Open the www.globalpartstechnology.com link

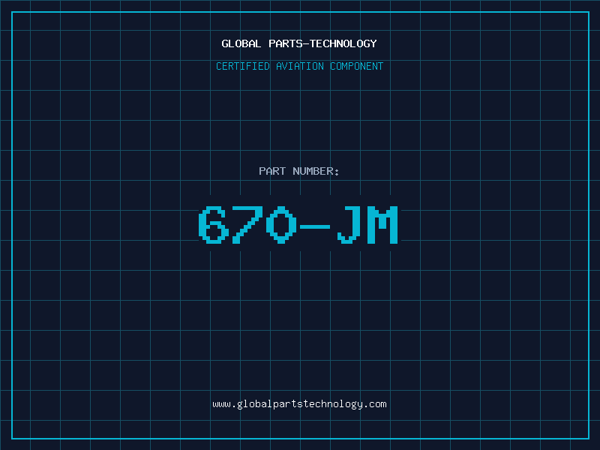click(299, 404)
